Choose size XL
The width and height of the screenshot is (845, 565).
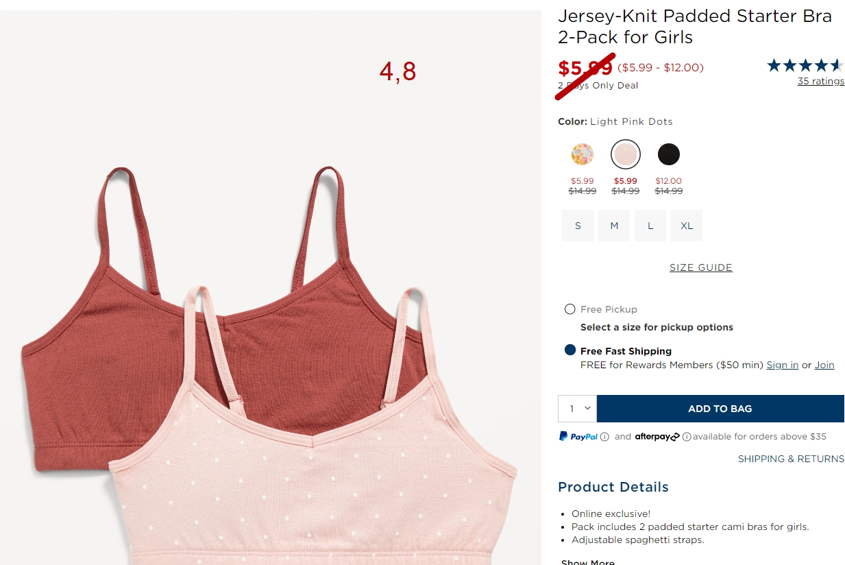click(x=687, y=226)
